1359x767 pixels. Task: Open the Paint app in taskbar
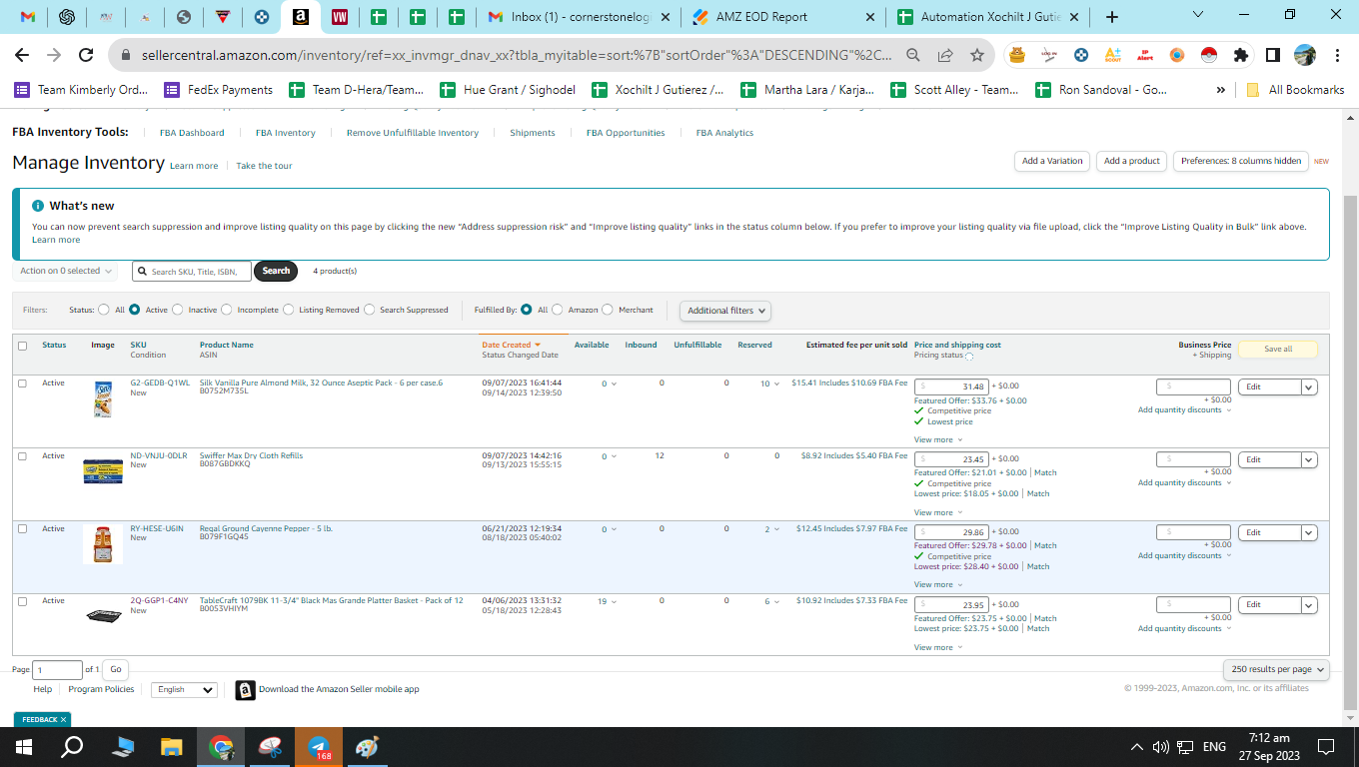368,747
